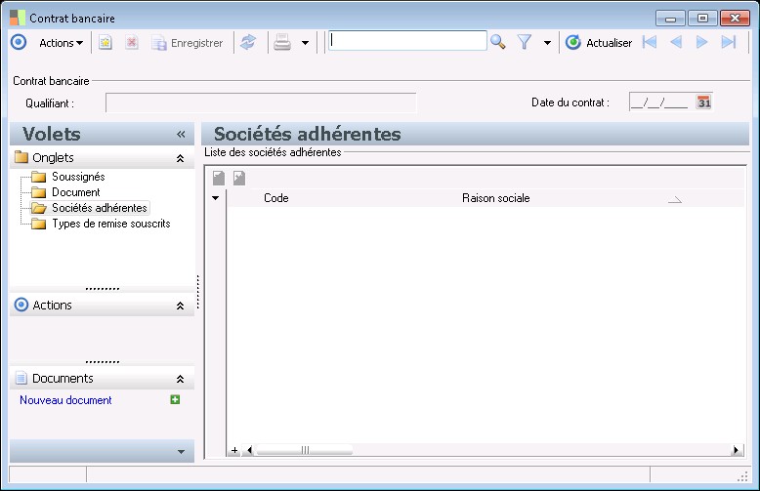Viewport: 760px width, 491px height.
Task: Go to the previous record arrow
Action: [676, 42]
